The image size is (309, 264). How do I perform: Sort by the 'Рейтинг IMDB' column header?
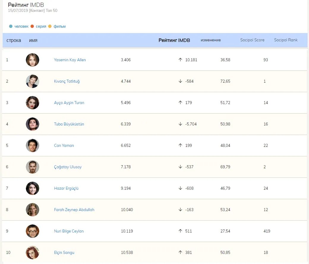(174, 40)
